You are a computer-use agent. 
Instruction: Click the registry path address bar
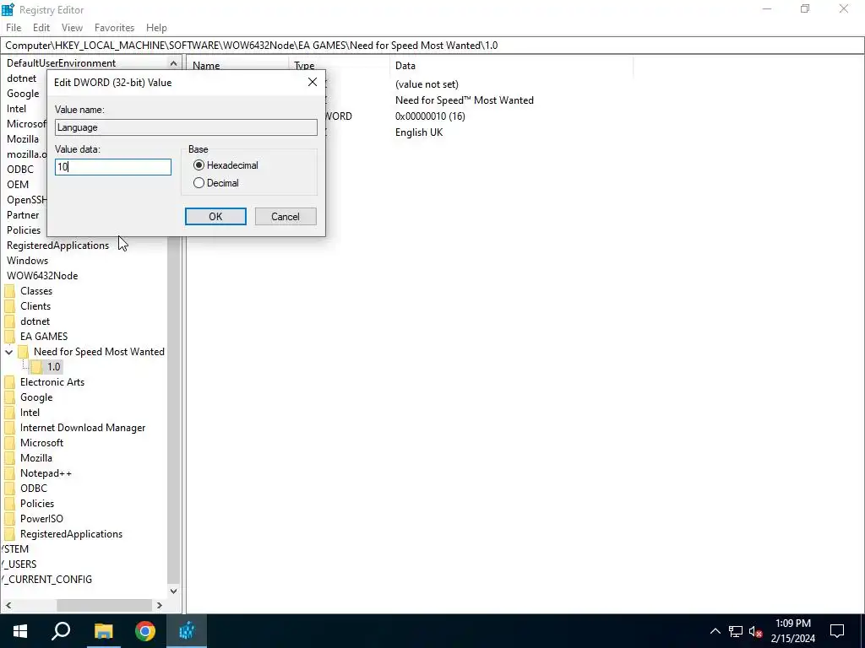[x=432, y=46]
